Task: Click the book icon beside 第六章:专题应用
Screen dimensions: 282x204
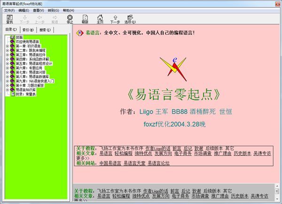Action: point(12,68)
